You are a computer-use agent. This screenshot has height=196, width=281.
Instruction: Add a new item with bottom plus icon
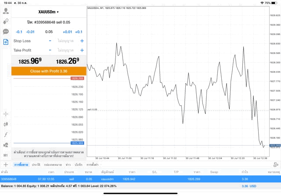click(6, 164)
